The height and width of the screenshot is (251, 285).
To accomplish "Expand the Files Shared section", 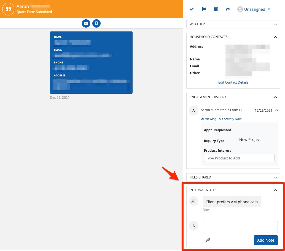I will tap(275, 177).
